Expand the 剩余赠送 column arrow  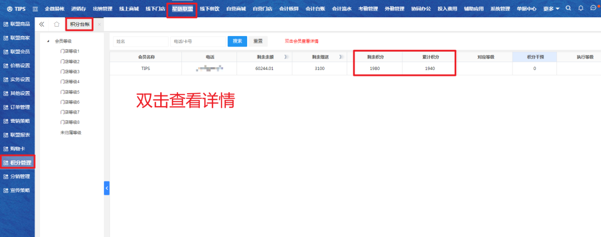pyautogui.click(x=341, y=57)
